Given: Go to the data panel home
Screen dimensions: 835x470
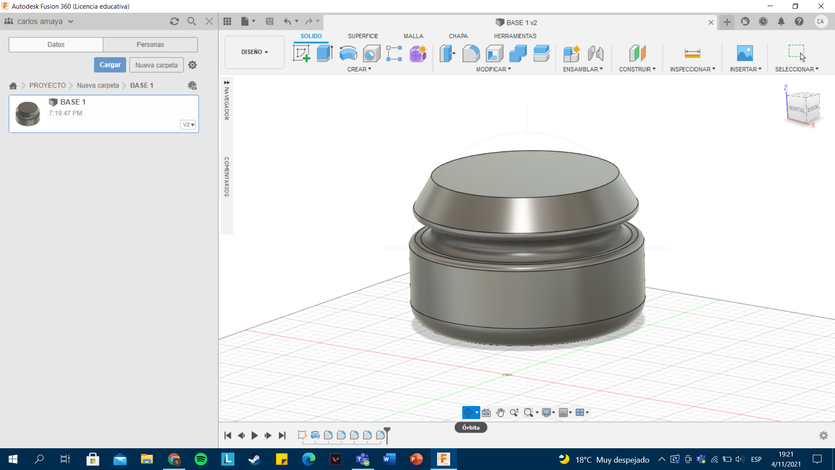Looking at the screenshot, I should click(13, 86).
